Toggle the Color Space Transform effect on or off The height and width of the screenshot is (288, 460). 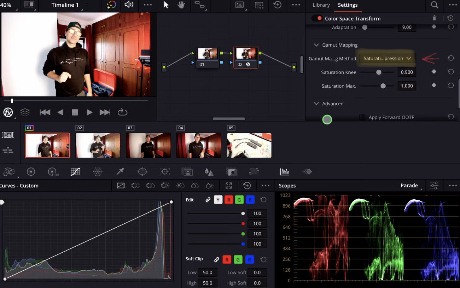coord(317,18)
